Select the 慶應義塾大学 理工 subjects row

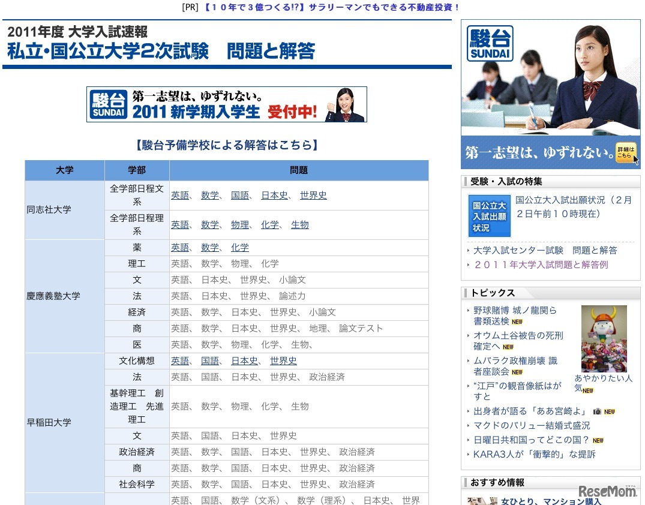point(299,264)
